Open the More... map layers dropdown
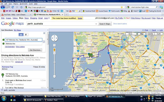 coord(131,34)
